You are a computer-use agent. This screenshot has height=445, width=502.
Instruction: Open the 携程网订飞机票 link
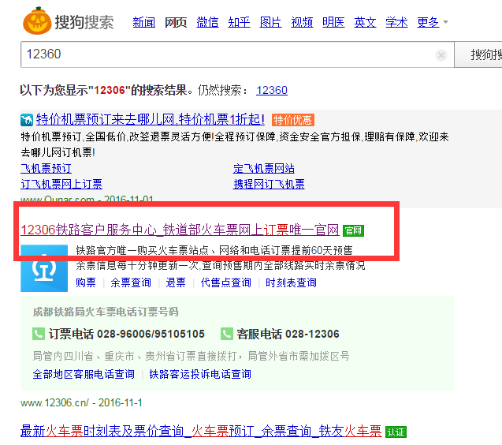(x=269, y=184)
